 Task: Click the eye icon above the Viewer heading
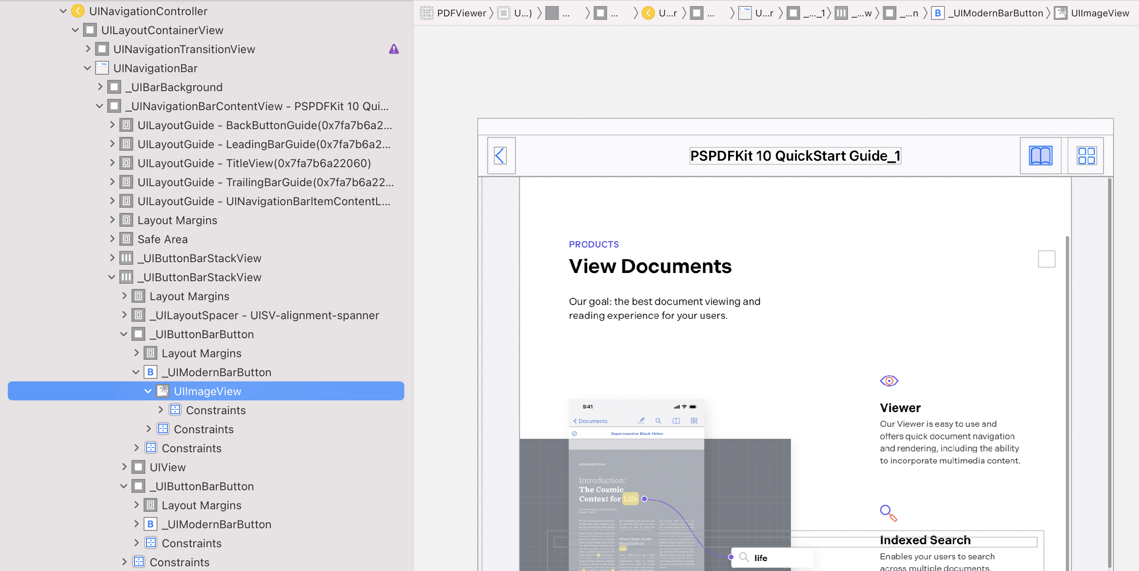[889, 380]
